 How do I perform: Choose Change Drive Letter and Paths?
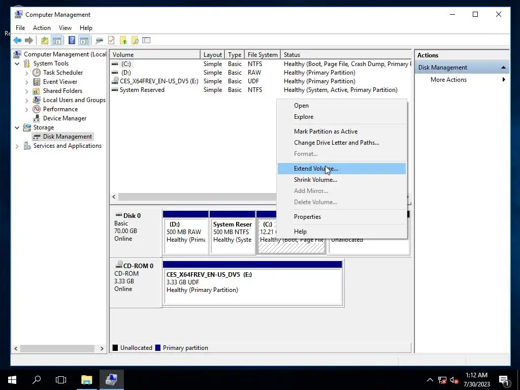(x=342, y=143)
